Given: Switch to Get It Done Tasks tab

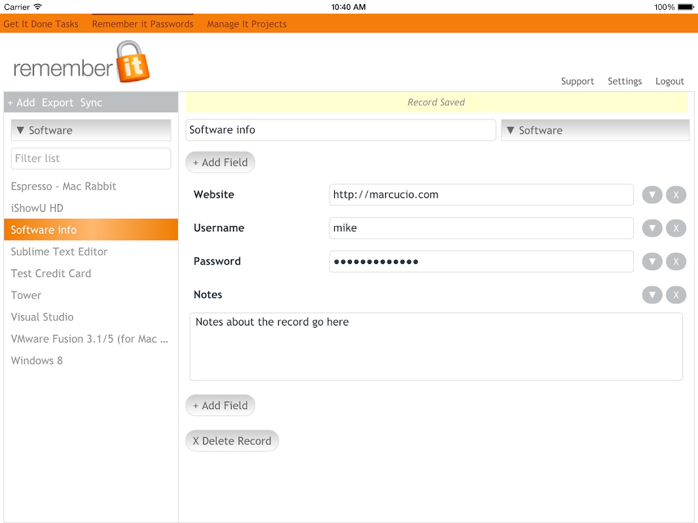Looking at the screenshot, I should coord(41,24).
